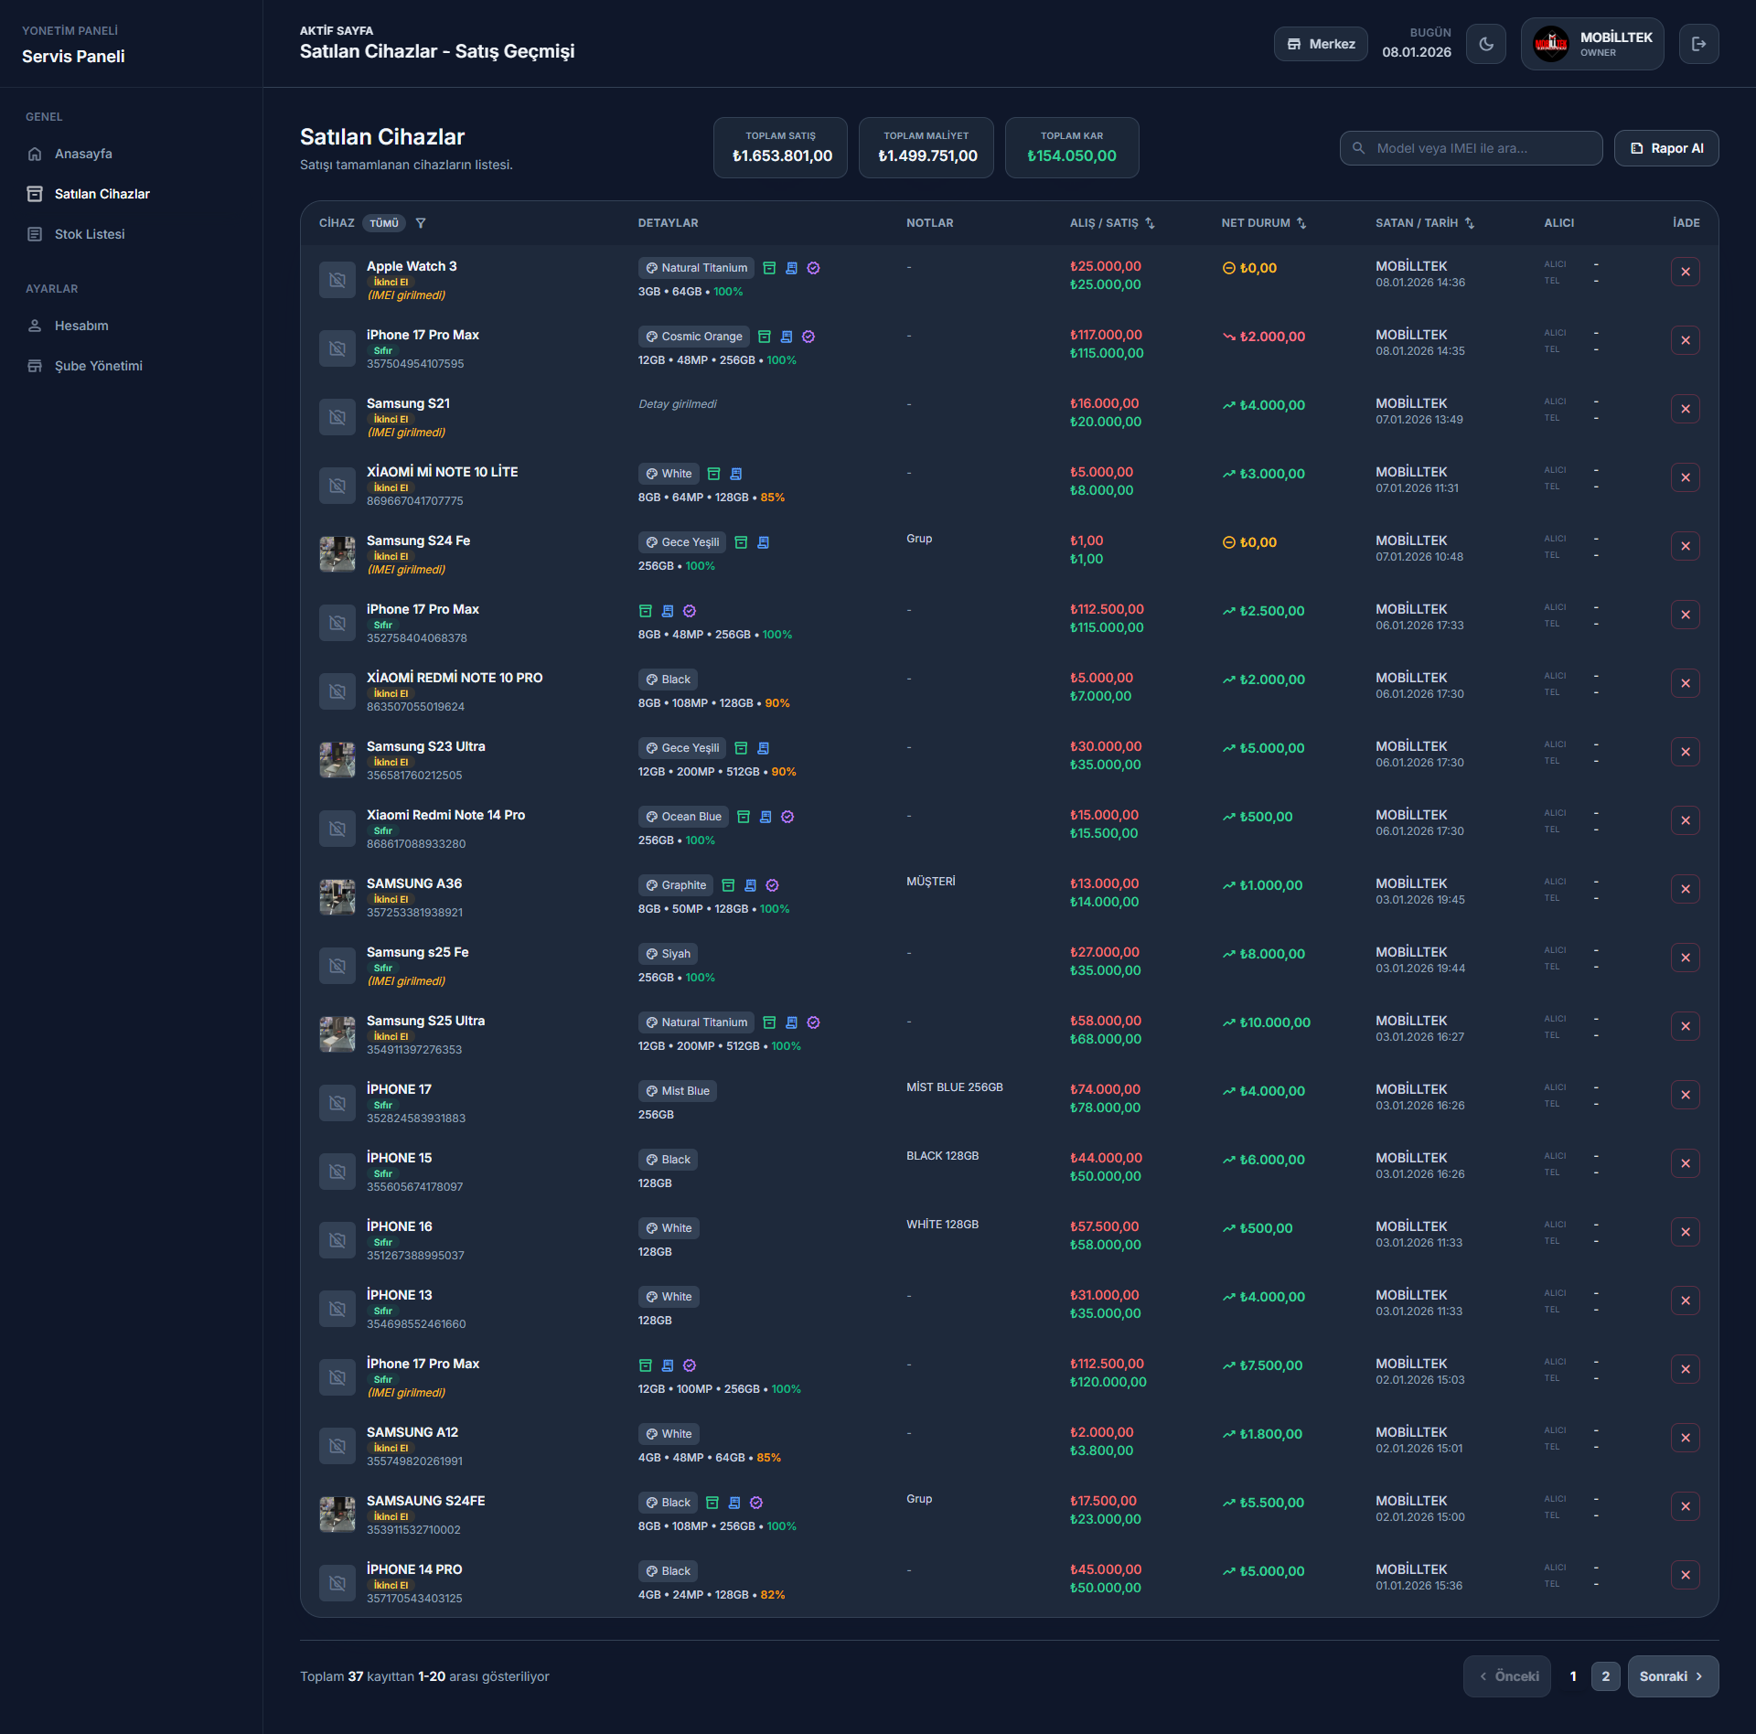The width and height of the screenshot is (1756, 1734).
Task: Toggle dark mode moon icon
Action: 1486,44
